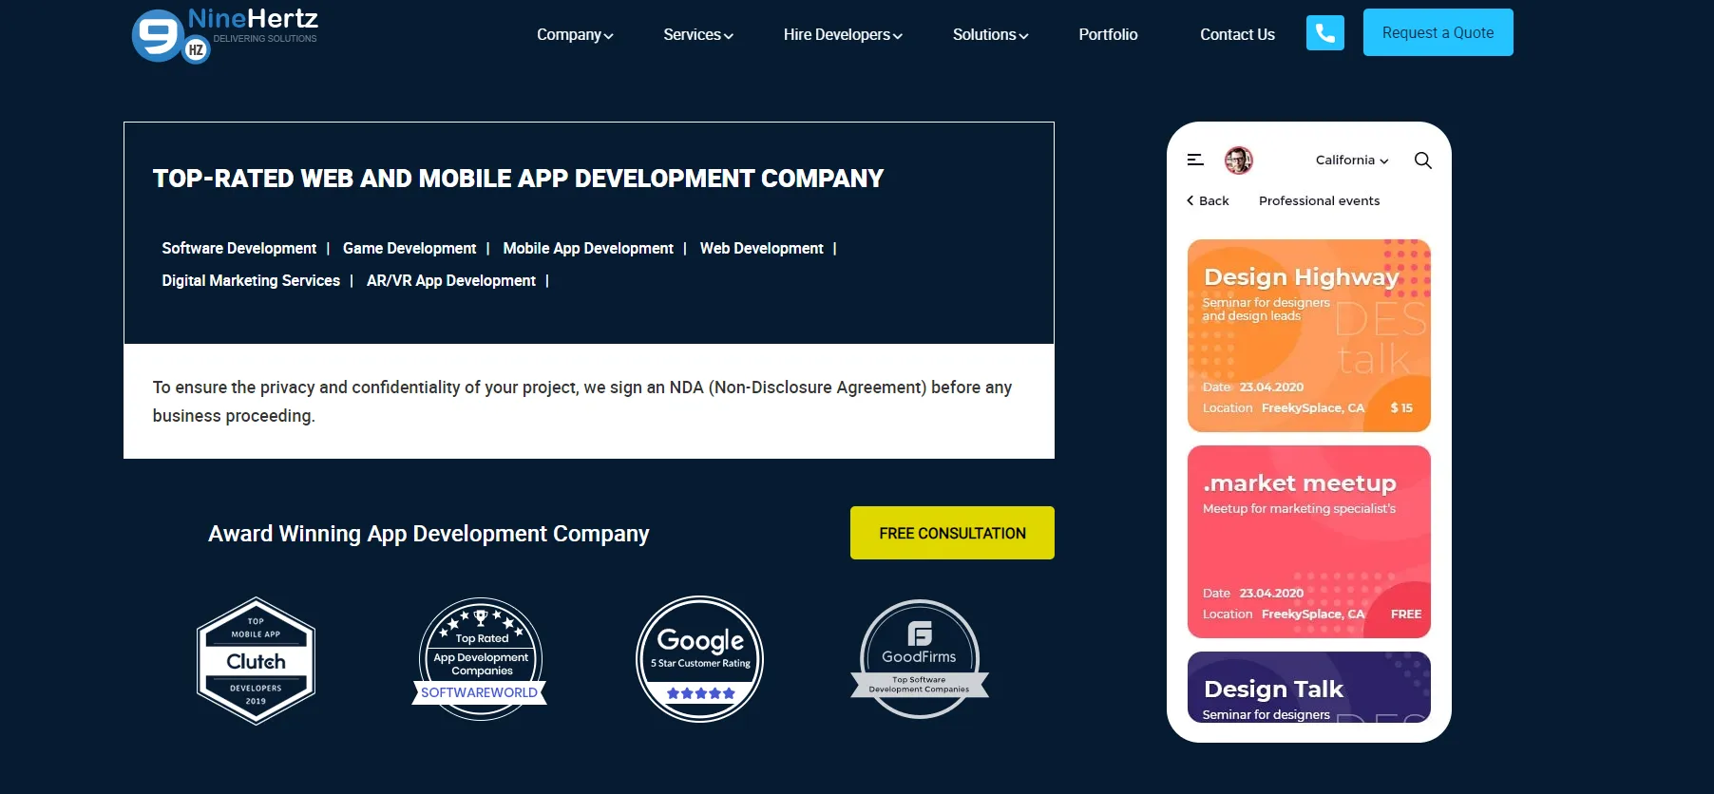The width and height of the screenshot is (1714, 794).
Task: Click the Award Winning App Development Company heading
Action: [428, 534]
